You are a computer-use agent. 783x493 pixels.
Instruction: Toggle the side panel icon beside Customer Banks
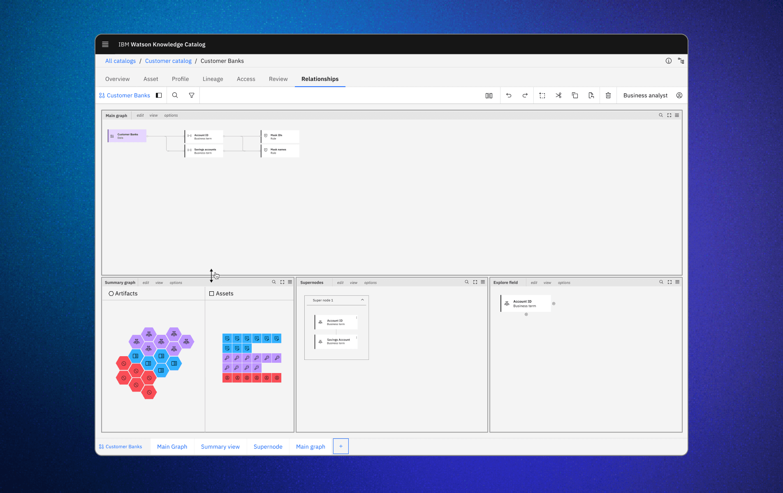point(159,95)
